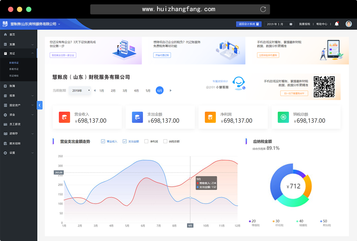Click the 扫一扫下载看账APP button
Screen dimensions: 357x241
click(294, 93)
